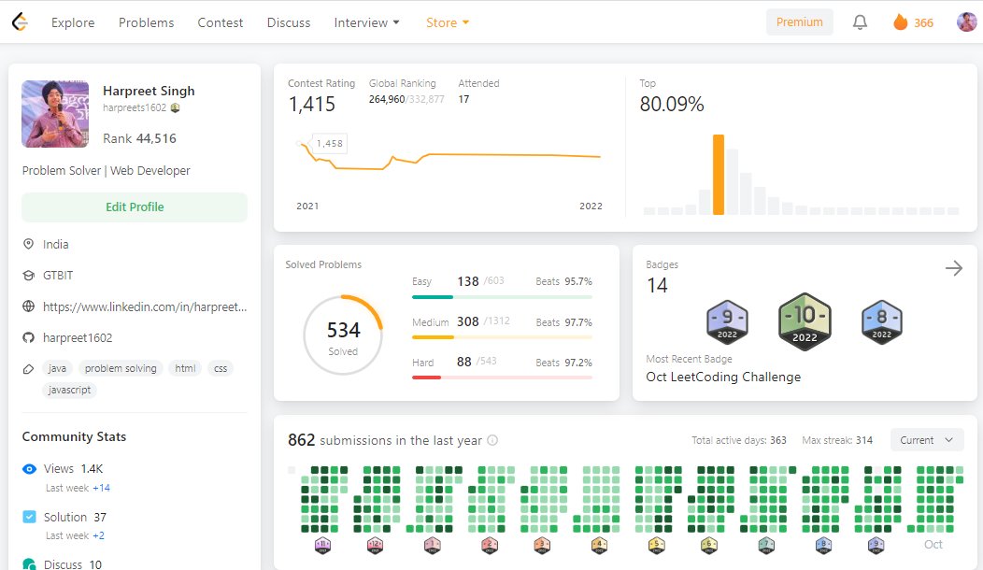Click the Premium button
Image resolution: width=983 pixels, height=570 pixels.
point(799,21)
